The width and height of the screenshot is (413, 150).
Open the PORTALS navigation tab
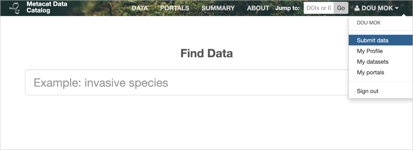(175, 8)
